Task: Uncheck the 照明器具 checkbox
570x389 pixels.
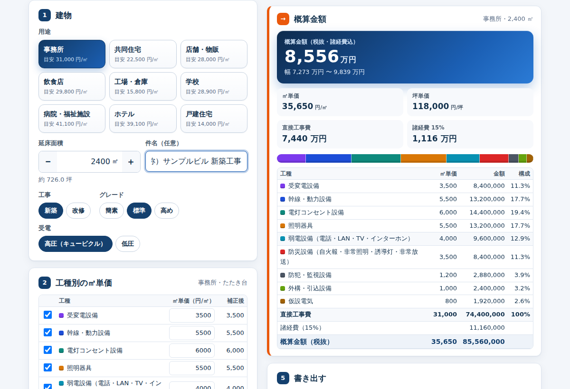Action: tap(47, 367)
